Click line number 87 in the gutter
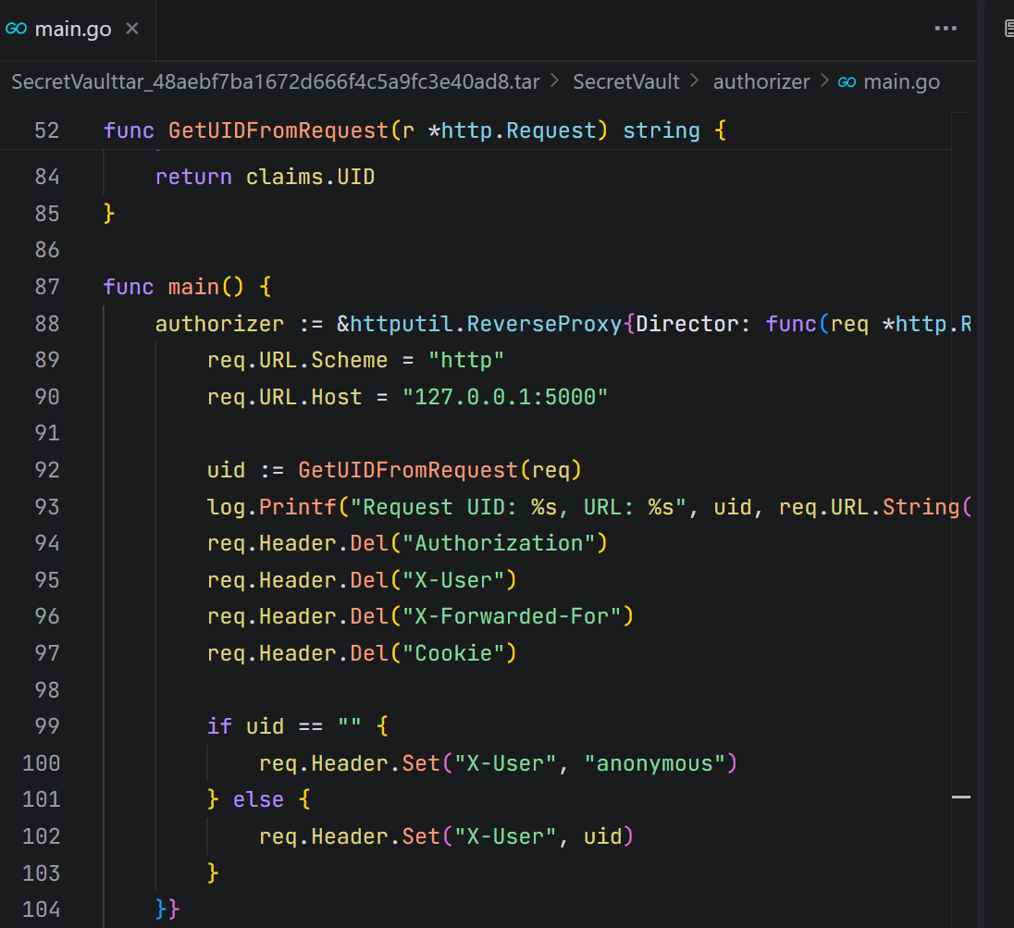Viewport: 1014px width, 928px height. [x=46, y=287]
